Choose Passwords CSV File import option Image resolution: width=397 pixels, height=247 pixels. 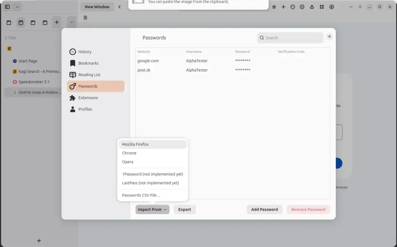(x=141, y=195)
